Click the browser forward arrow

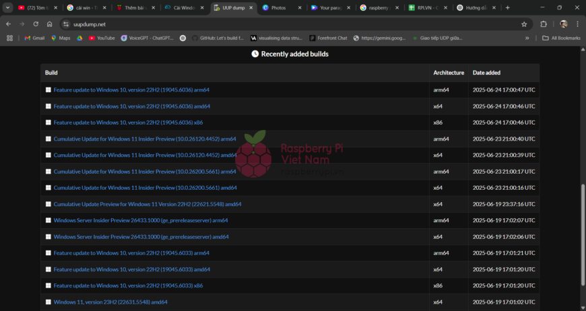22,24
